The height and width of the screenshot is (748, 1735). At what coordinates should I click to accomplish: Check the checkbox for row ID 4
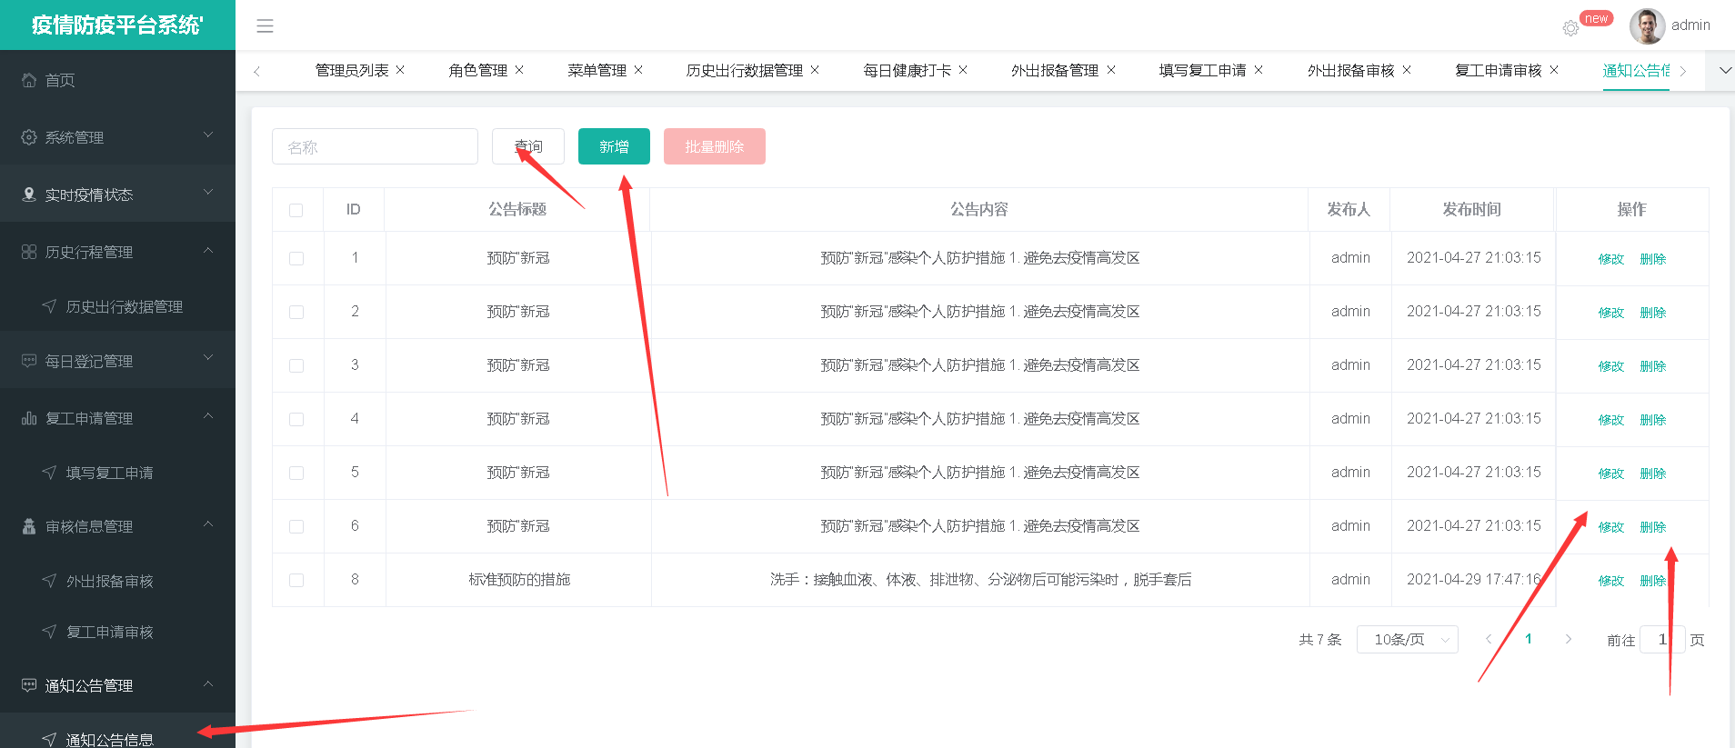click(296, 419)
